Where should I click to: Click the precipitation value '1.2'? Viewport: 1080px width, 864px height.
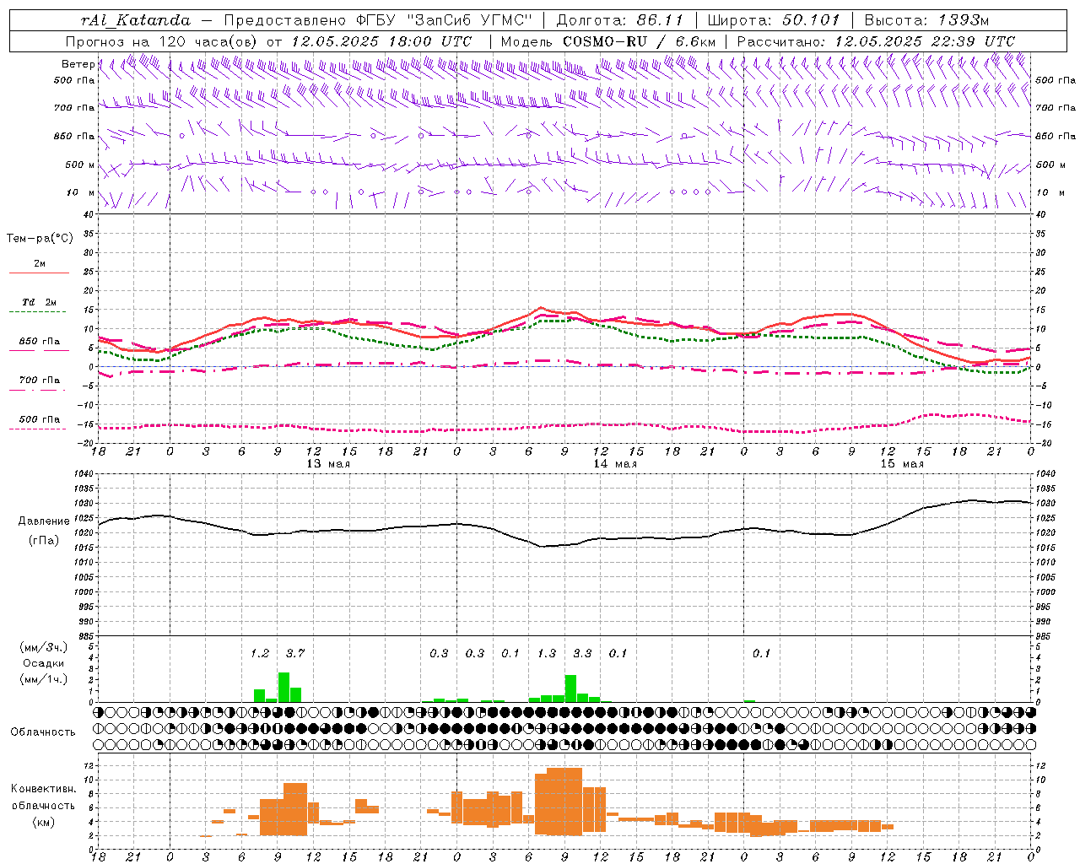click(259, 653)
